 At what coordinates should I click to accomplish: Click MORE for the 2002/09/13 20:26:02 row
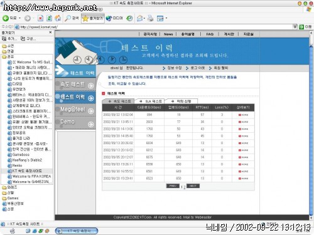[x=243, y=144]
